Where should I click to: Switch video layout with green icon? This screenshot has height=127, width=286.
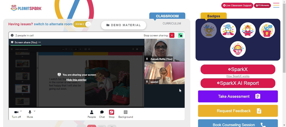pos(180,35)
